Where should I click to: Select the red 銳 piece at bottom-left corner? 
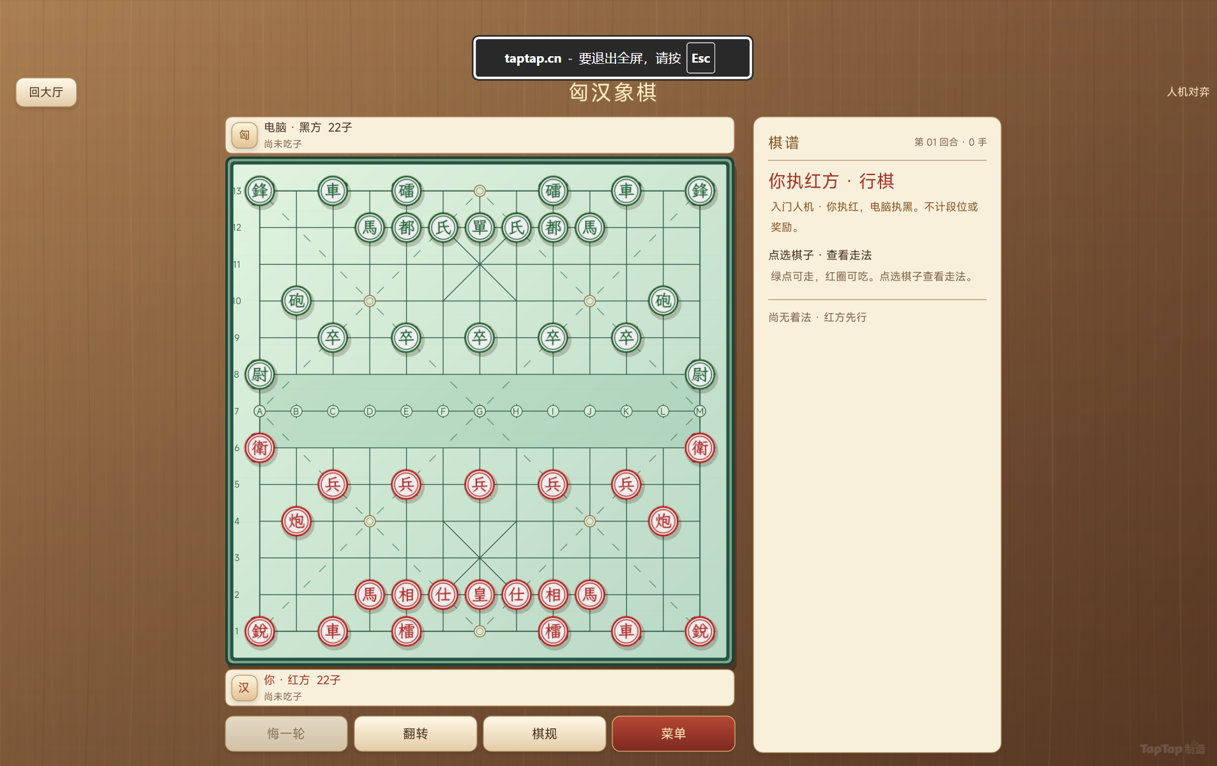[260, 631]
